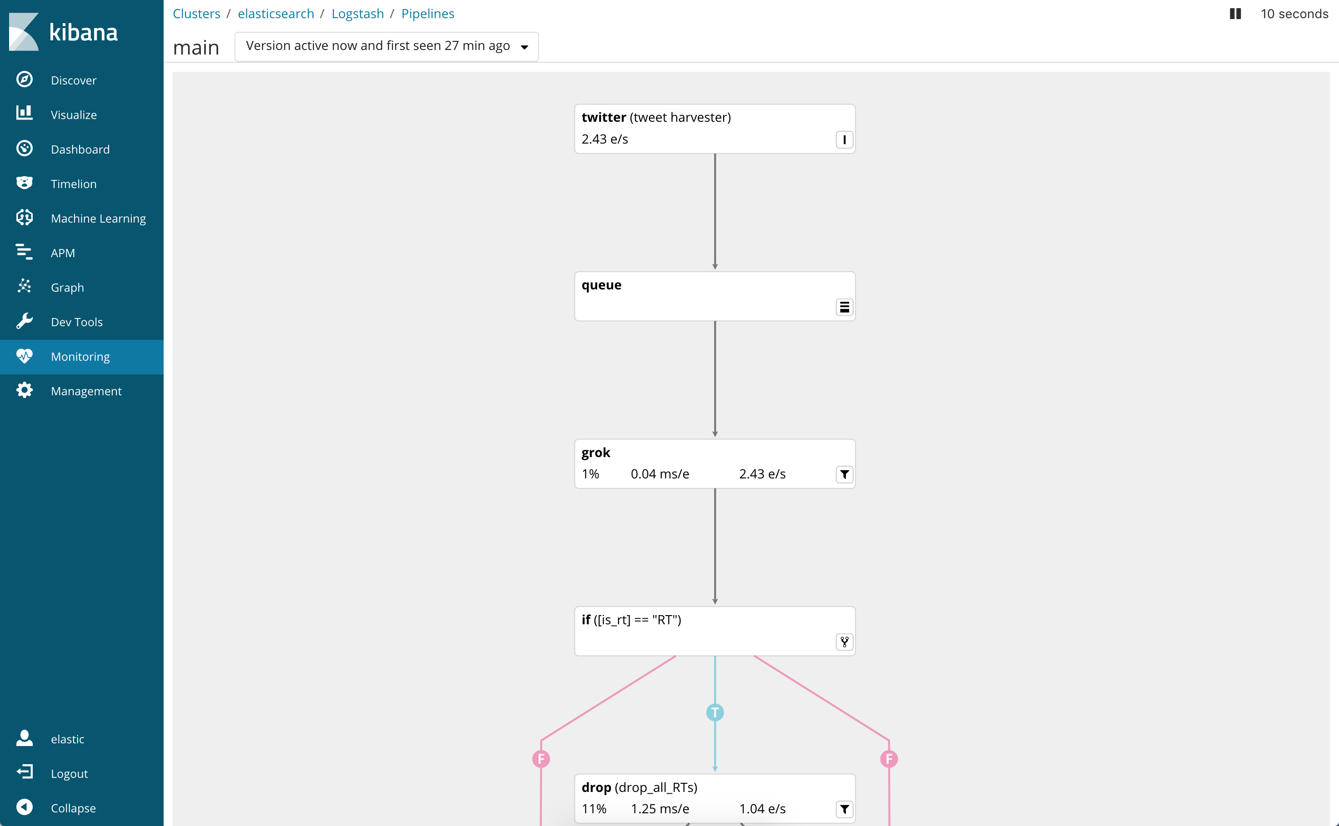Screen dimensions: 1339x826
Task: Click Logout in the sidebar
Action: (x=69, y=774)
